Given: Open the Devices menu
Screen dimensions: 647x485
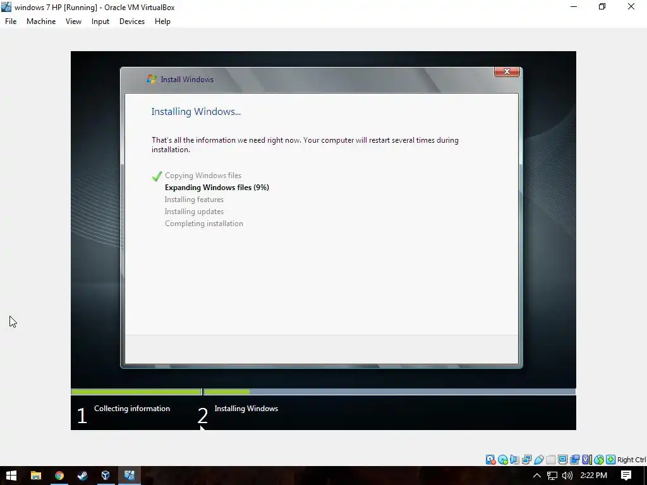Looking at the screenshot, I should click(132, 21).
